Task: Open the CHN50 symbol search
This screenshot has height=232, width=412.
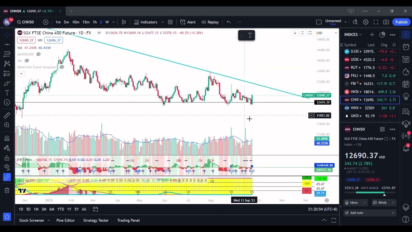Action: point(26,22)
